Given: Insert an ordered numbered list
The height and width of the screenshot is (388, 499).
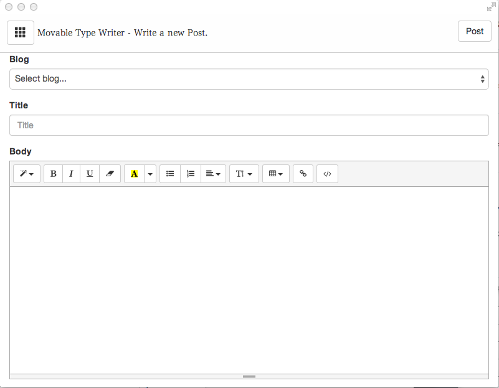Looking at the screenshot, I should click(191, 174).
